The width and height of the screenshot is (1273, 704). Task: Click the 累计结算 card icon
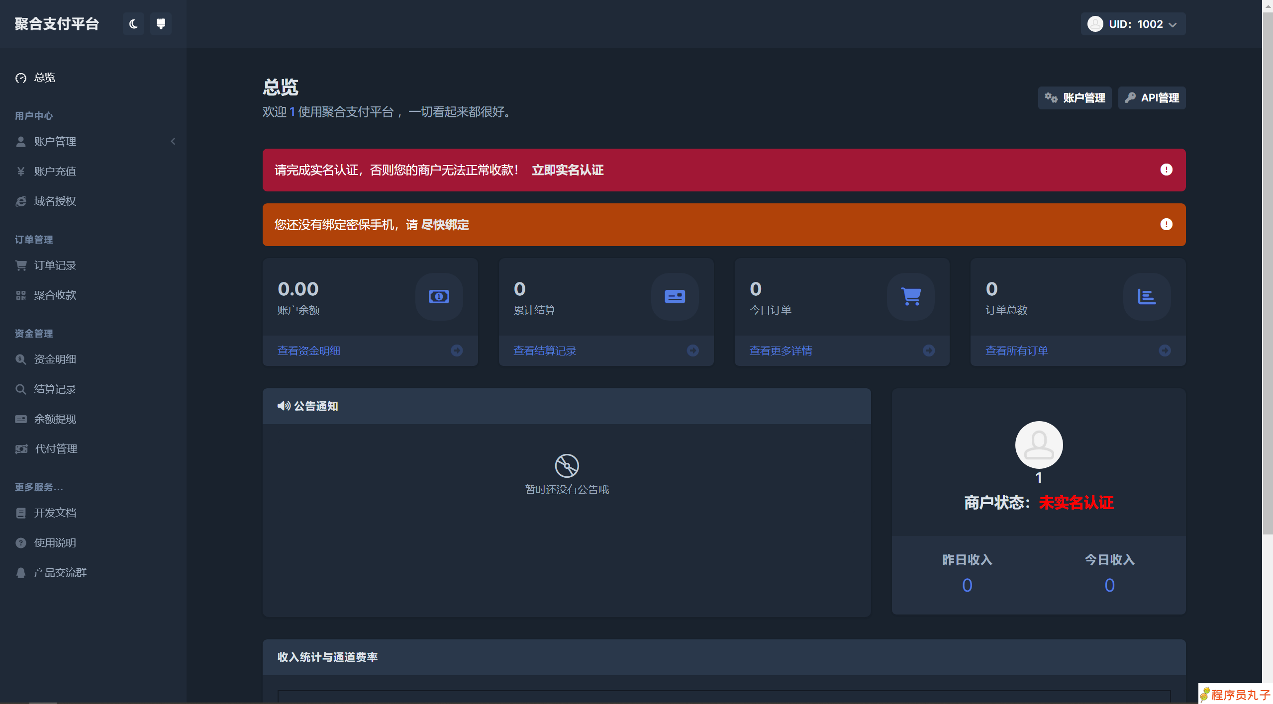pyautogui.click(x=675, y=297)
